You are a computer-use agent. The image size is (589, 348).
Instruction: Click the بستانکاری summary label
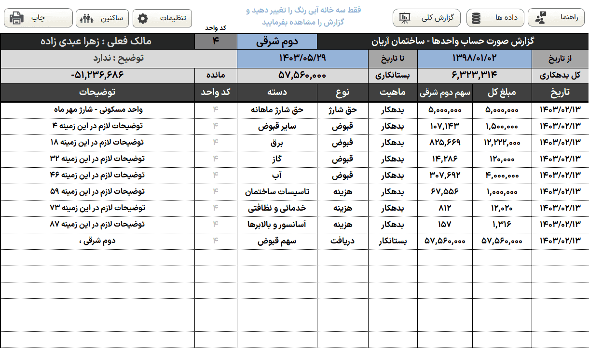coord(393,75)
